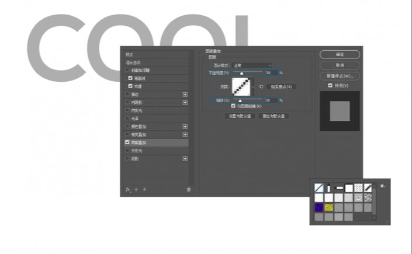Click plus icon beside 描边 (Stroke)
The width and height of the screenshot is (412, 254).
[x=185, y=94]
